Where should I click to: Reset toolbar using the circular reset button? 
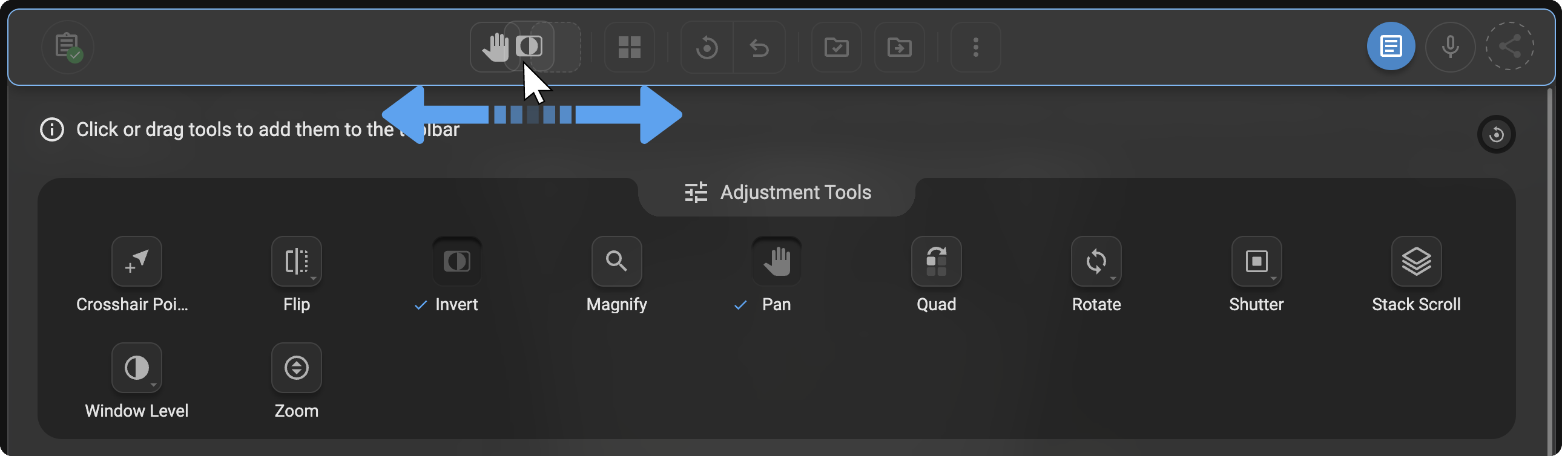coord(1496,134)
